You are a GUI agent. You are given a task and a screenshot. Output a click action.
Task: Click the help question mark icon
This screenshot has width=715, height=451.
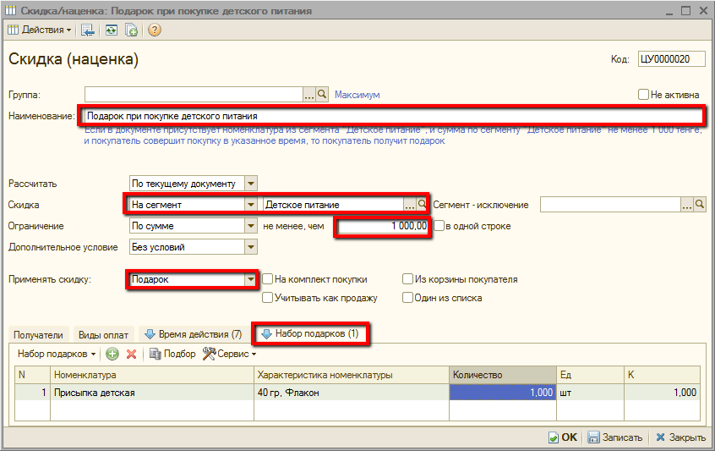coord(155,30)
